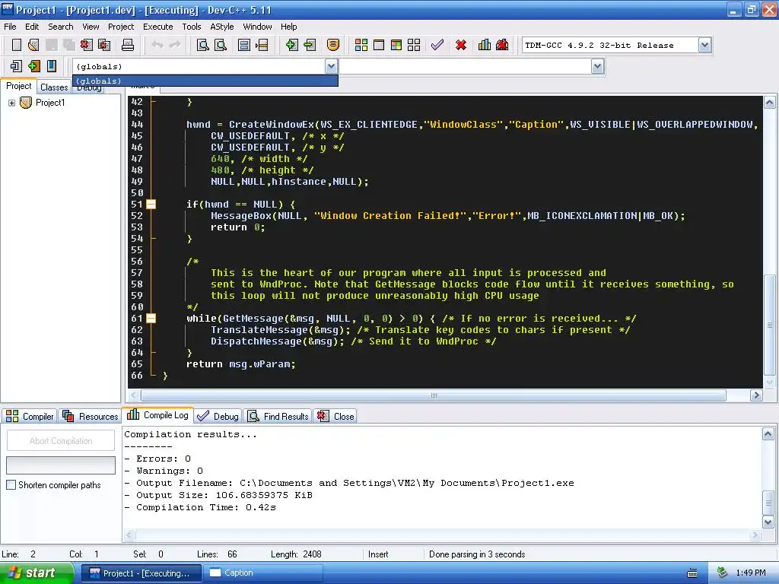Open Profile analysis bar chart icon

pyautogui.click(x=485, y=45)
